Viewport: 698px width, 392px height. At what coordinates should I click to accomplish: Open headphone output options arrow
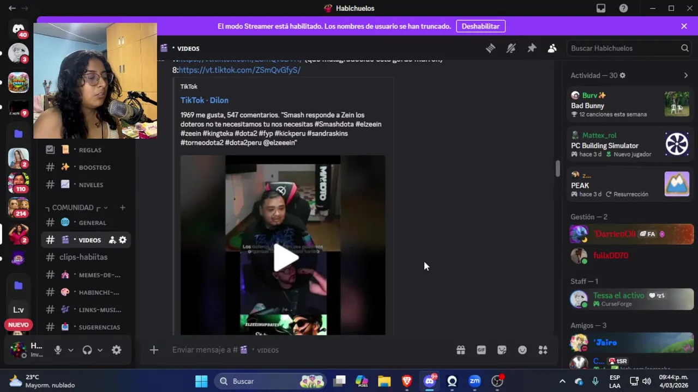[x=100, y=350]
